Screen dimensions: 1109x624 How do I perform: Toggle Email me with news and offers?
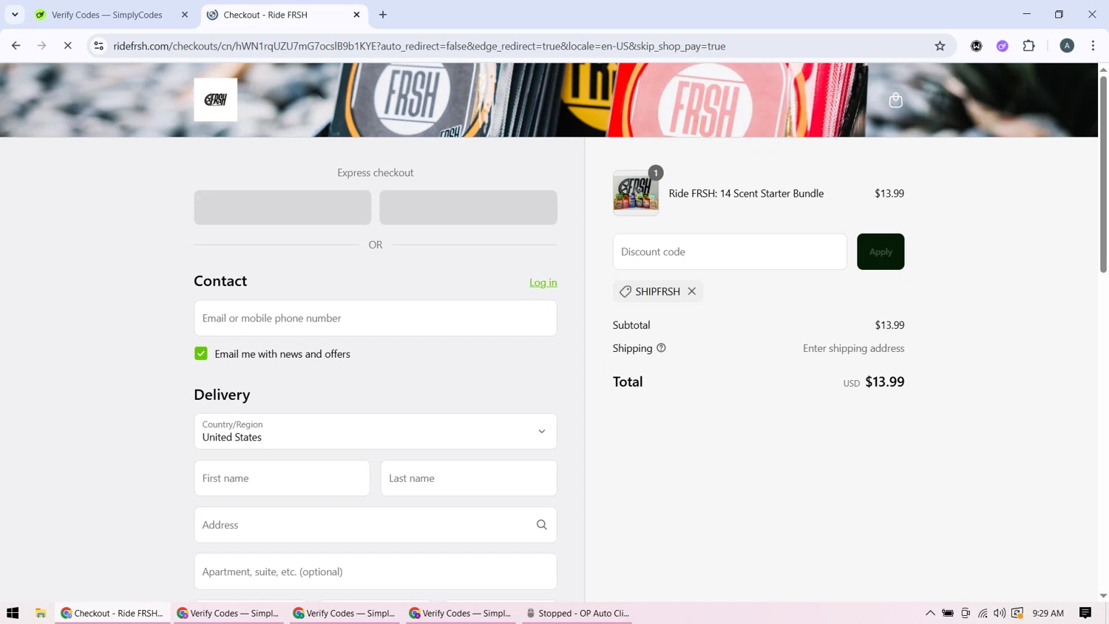coord(201,353)
